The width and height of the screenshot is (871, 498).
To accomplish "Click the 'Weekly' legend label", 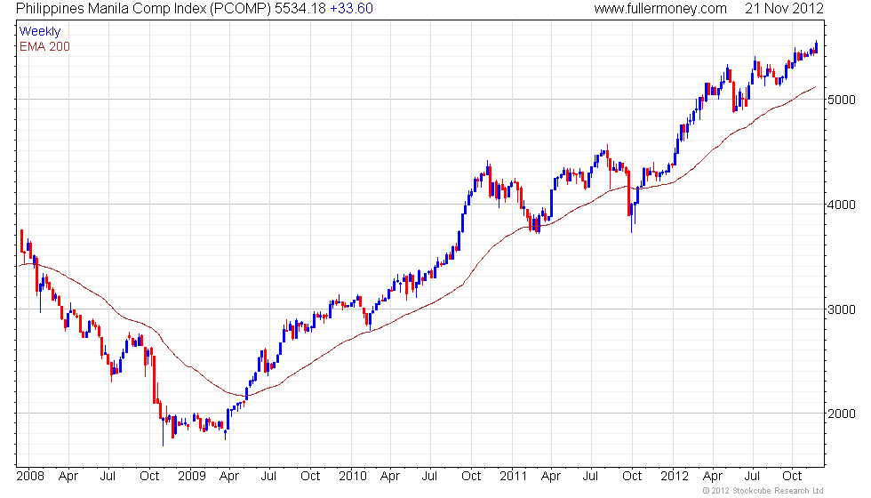I will (x=40, y=32).
